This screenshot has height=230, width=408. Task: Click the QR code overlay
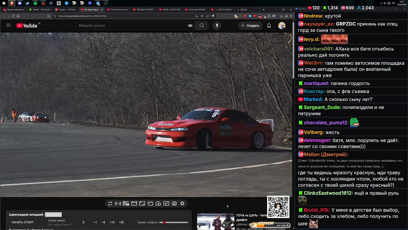(x=278, y=207)
